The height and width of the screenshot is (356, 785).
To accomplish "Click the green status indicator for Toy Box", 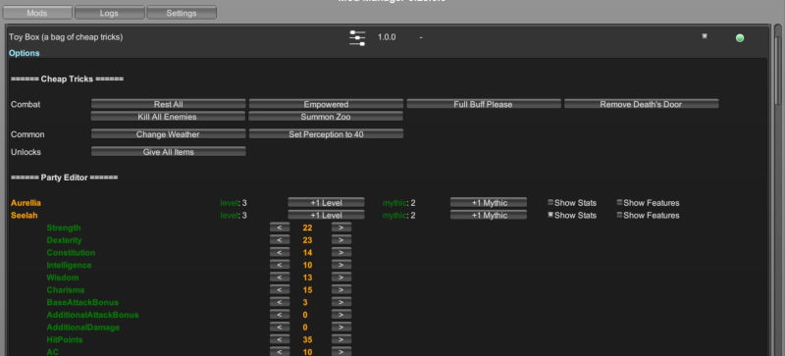I will pyautogui.click(x=740, y=38).
